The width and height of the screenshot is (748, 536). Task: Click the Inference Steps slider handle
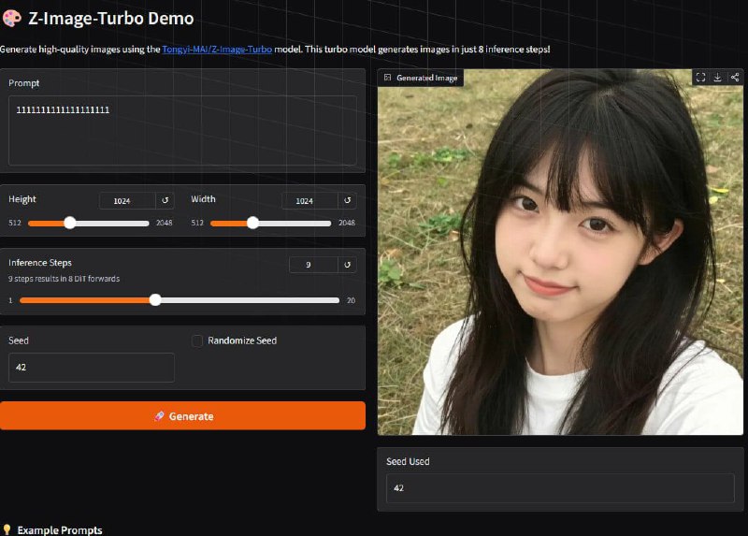click(155, 300)
